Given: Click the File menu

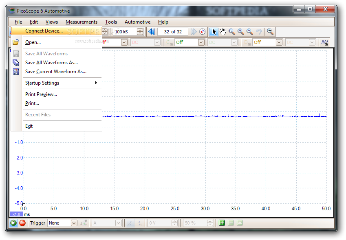Looking at the screenshot, I should [x=18, y=22].
